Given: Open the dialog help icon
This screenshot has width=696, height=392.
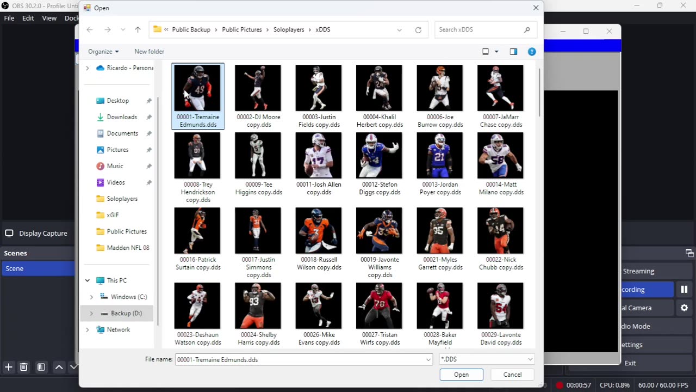Looking at the screenshot, I should 532,52.
